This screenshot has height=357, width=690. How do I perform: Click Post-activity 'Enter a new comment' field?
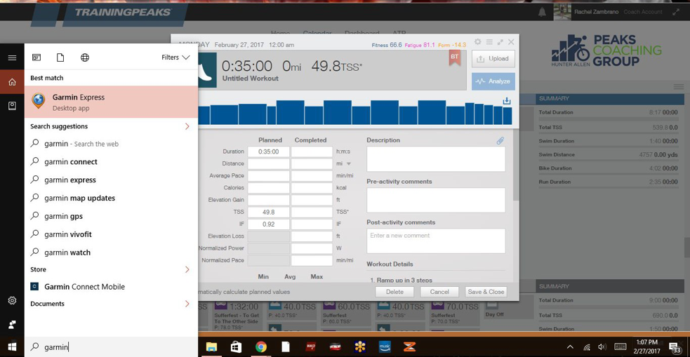(x=436, y=241)
